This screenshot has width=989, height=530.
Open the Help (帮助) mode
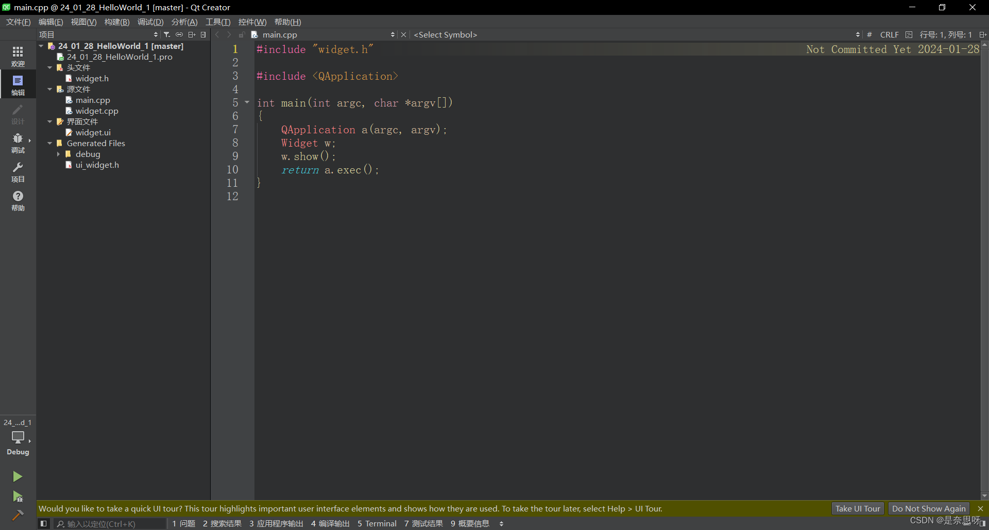point(18,200)
